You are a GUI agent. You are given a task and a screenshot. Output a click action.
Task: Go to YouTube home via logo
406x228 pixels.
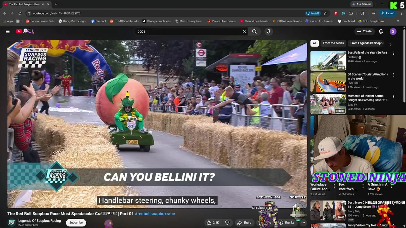(25, 31)
